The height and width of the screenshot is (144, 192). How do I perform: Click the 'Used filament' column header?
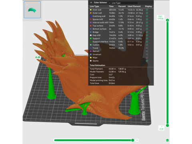(x=134, y=6)
